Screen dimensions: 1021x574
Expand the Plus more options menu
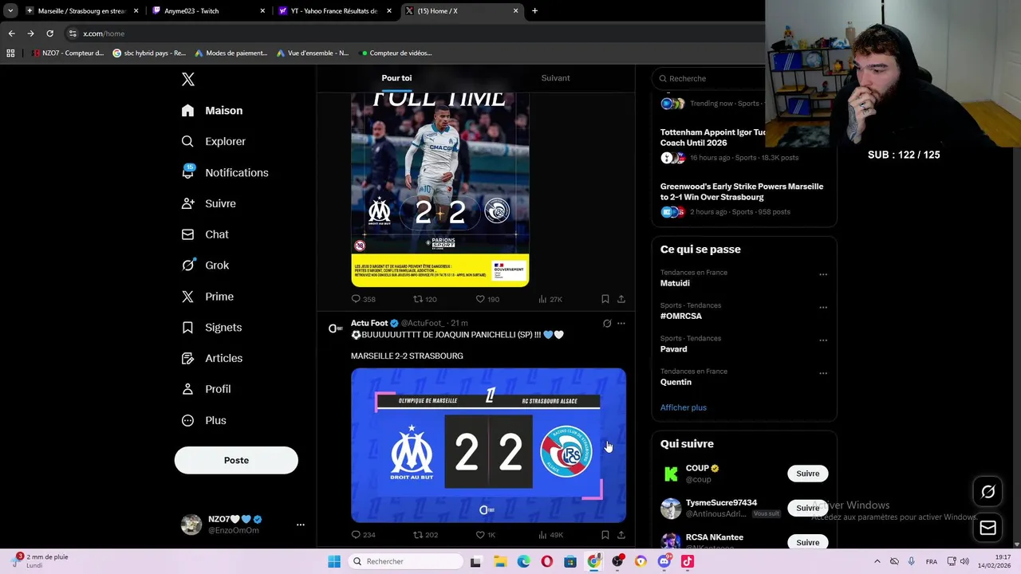pos(204,420)
